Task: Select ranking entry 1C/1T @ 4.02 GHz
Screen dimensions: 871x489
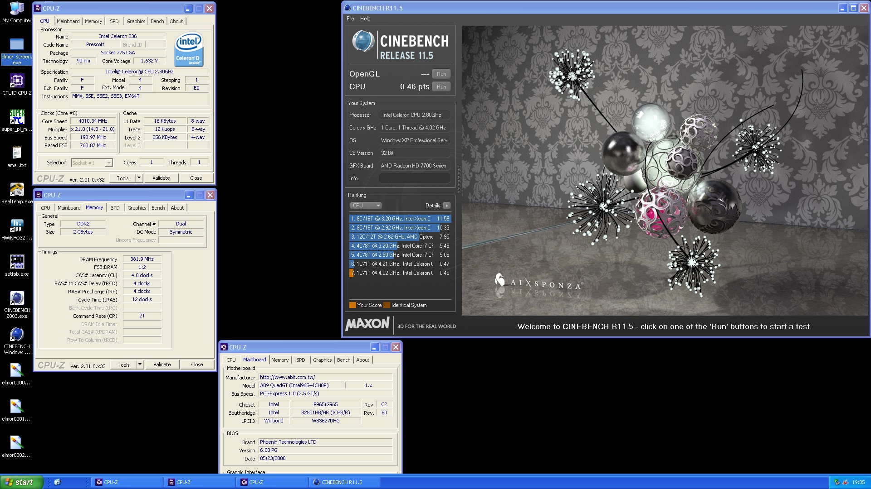Action: coord(400,273)
